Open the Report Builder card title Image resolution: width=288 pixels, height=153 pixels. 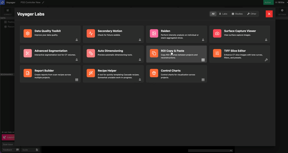click(44, 71)
